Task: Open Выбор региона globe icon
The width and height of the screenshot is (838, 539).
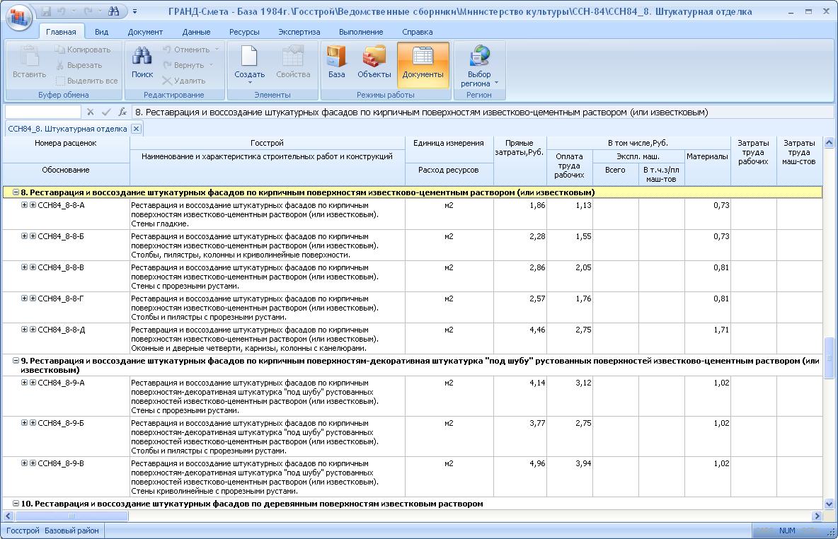Action: pos(479,57)
